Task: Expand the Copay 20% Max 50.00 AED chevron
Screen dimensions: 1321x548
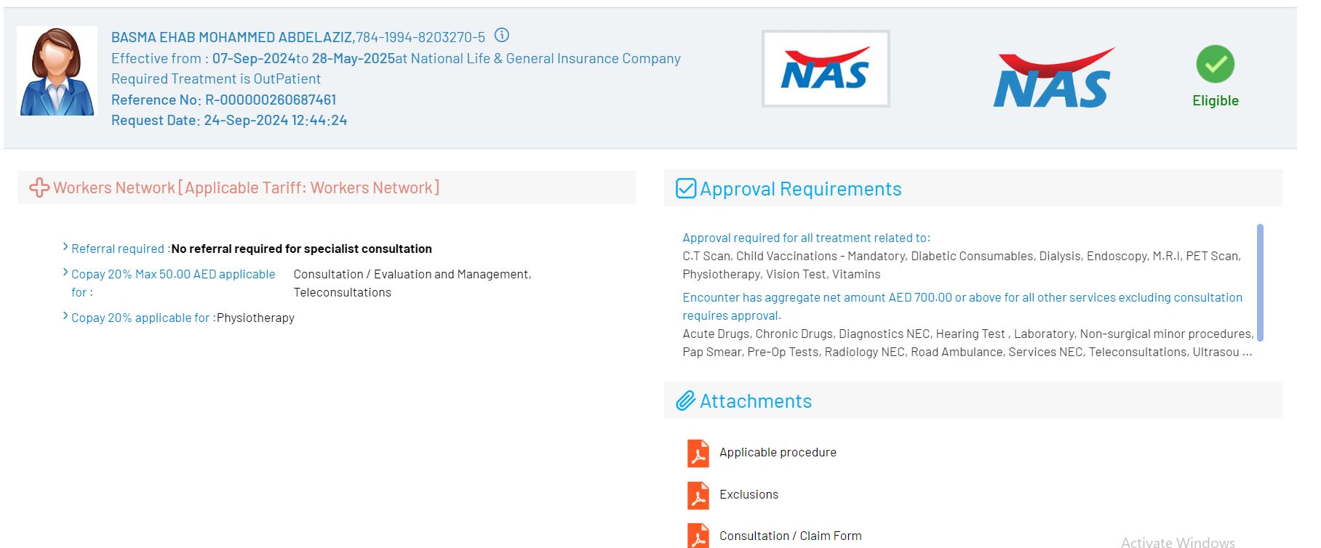Action: point(65,273)
